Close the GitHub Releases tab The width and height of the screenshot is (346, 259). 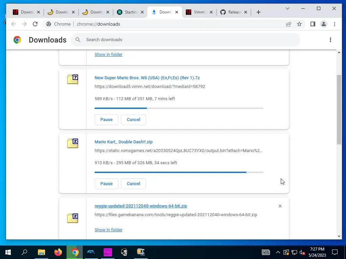click(246, 12)
